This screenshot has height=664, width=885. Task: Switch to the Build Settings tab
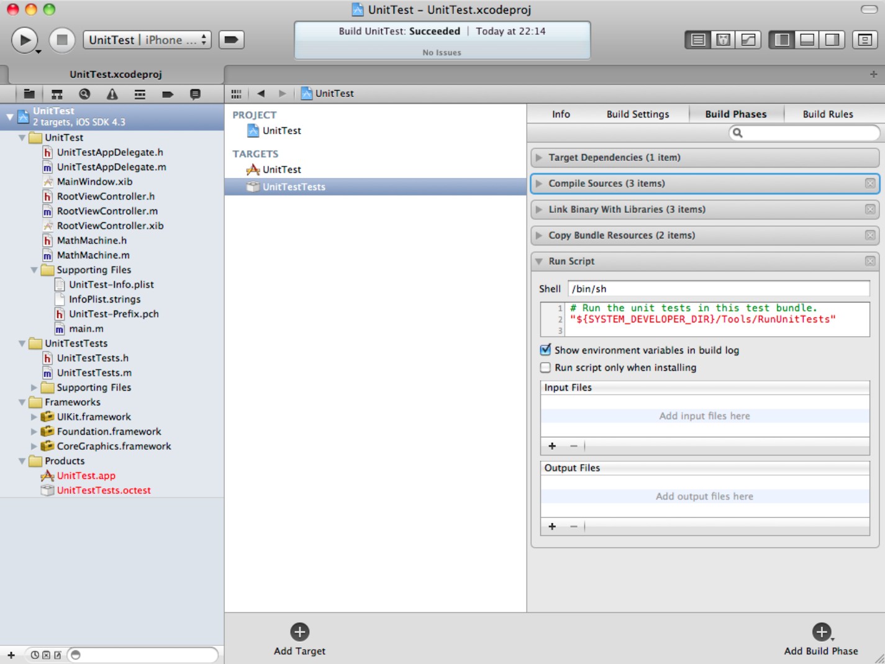point(638,114)
